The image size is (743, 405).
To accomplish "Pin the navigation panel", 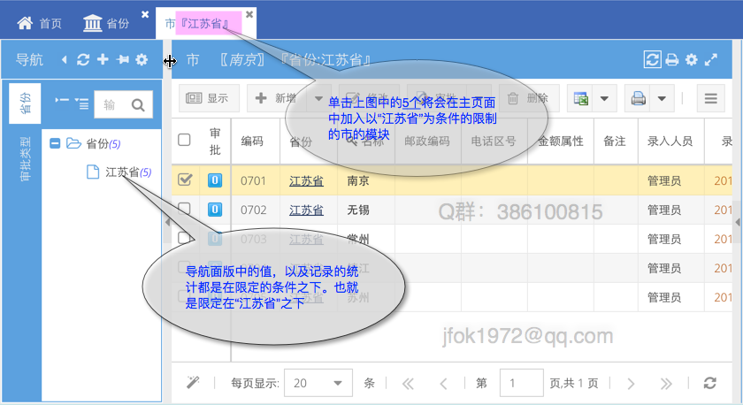I will pos(122,60).
